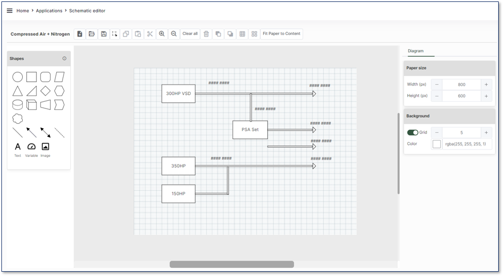Decrease the grid size value
The width and height of the screenshot is (503, 276).
pos(437,132)
